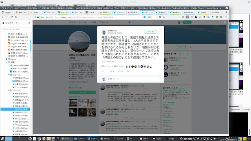Open Twitter メッセージ navigation item
251x141 pixels.
[104, 22]
